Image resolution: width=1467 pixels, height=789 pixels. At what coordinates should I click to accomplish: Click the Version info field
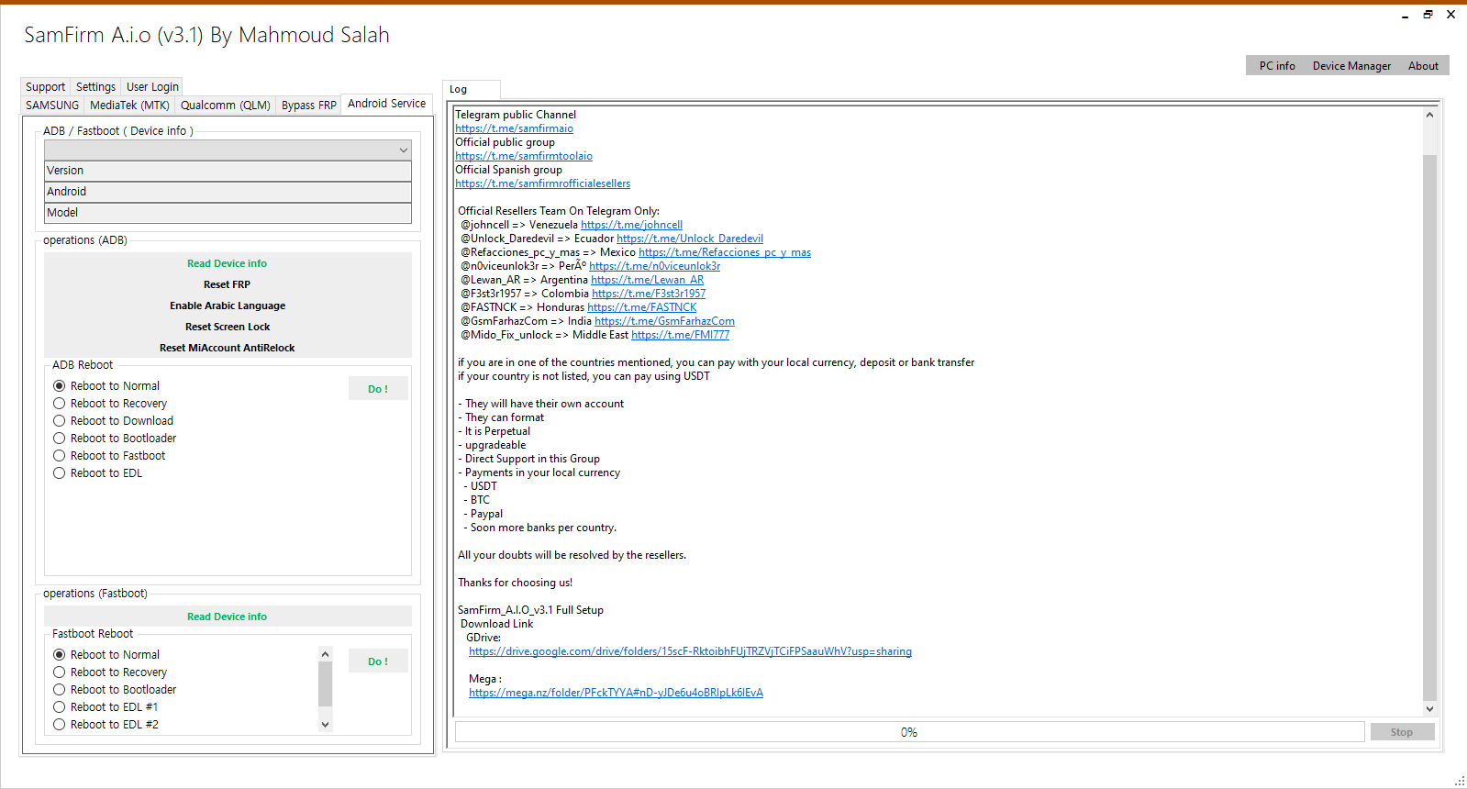(228, 171)
